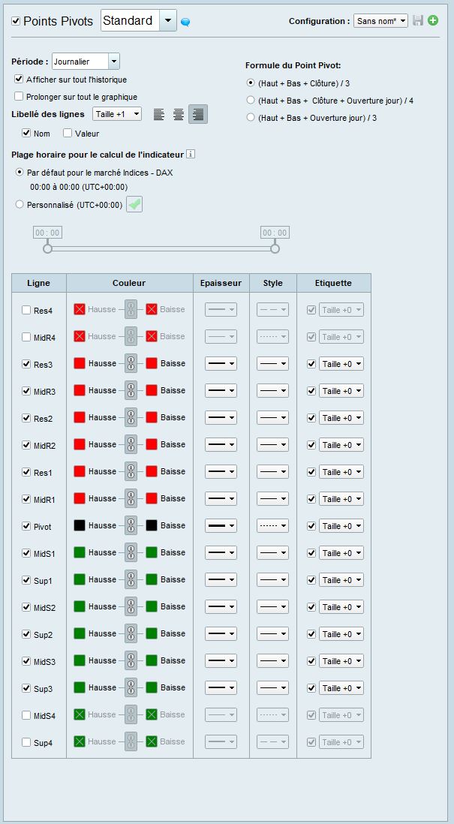
Task: Open Etiquette Taille +0 dropdown for Res1
Action: pyautogui.click(x=341, y=472)
